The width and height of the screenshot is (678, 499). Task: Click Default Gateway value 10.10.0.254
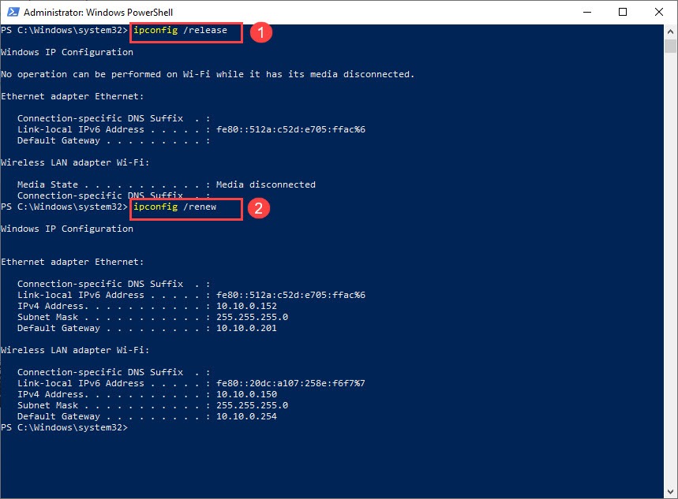246,416
